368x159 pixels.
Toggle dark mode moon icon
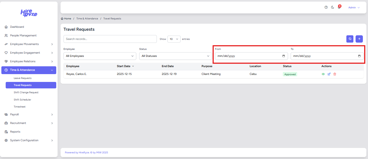333,8
